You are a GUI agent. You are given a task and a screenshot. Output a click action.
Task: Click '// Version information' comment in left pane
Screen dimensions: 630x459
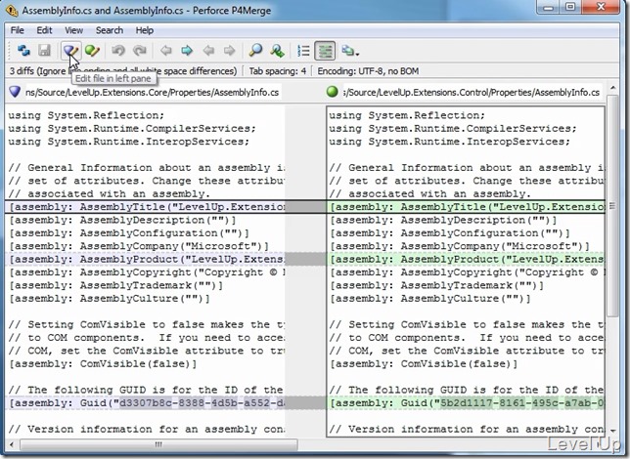coord(147,430)
